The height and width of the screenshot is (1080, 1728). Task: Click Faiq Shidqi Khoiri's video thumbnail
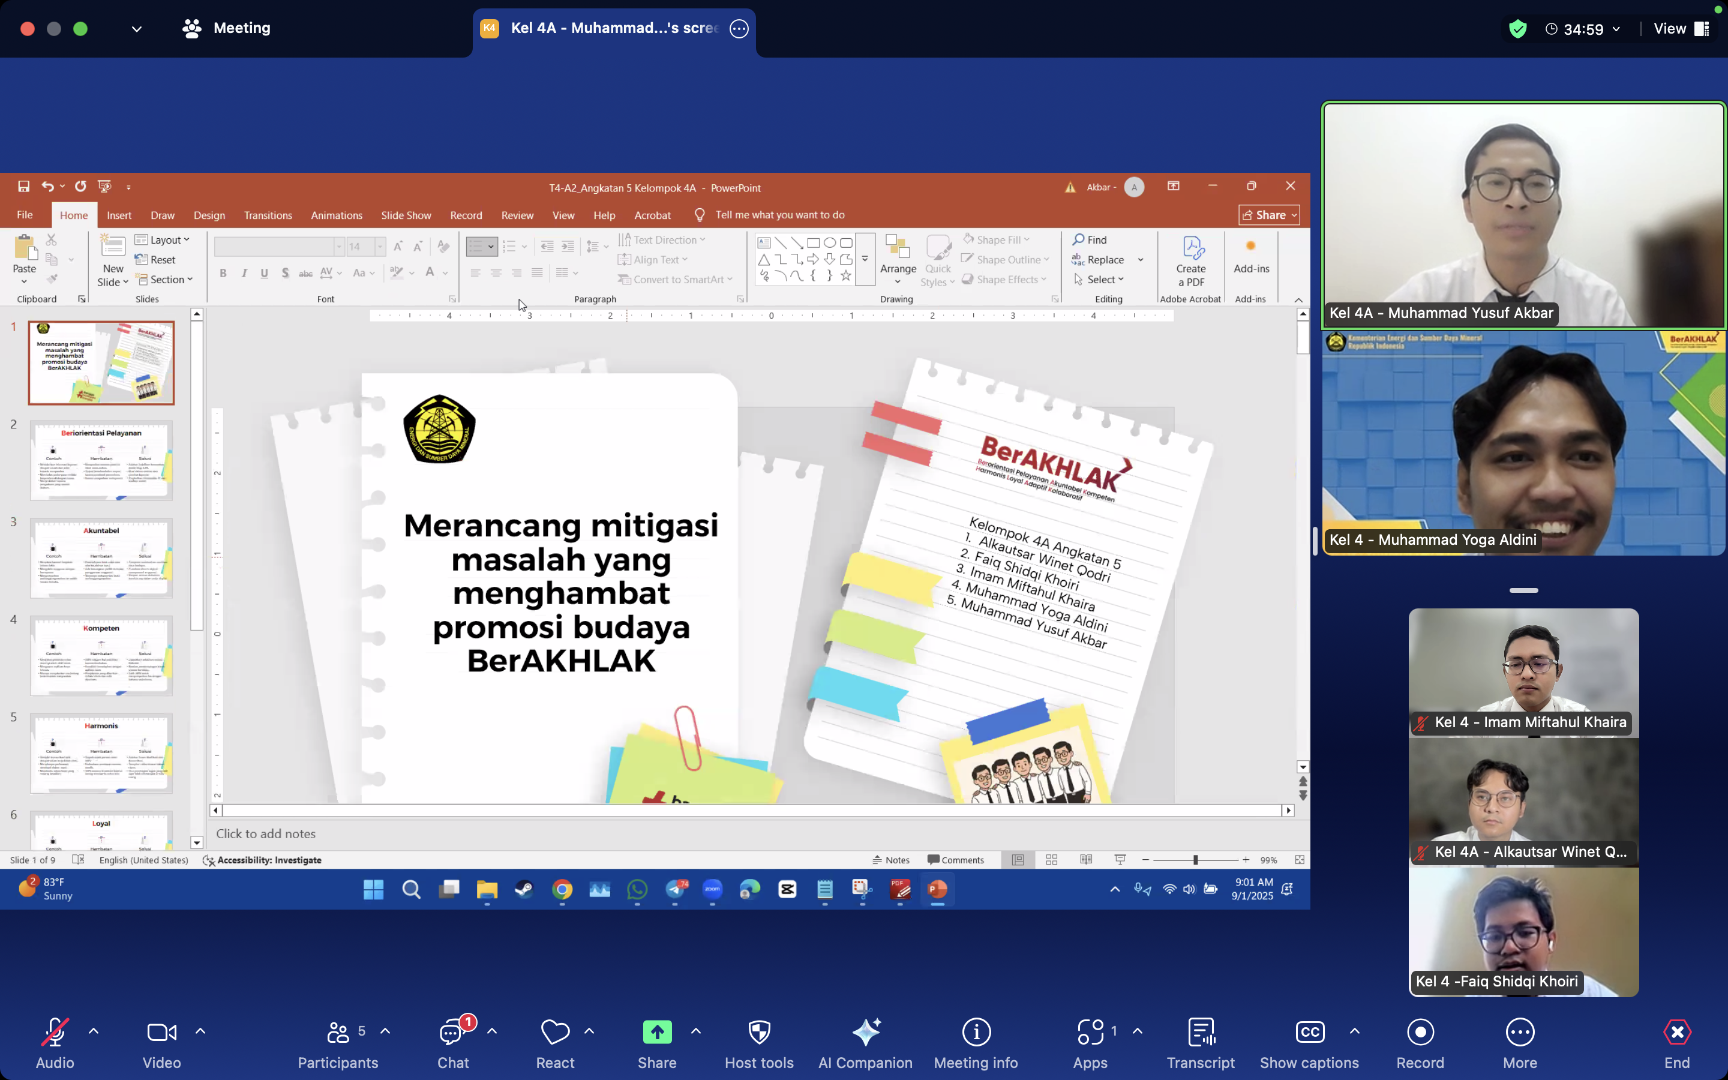click(1523, 929)
